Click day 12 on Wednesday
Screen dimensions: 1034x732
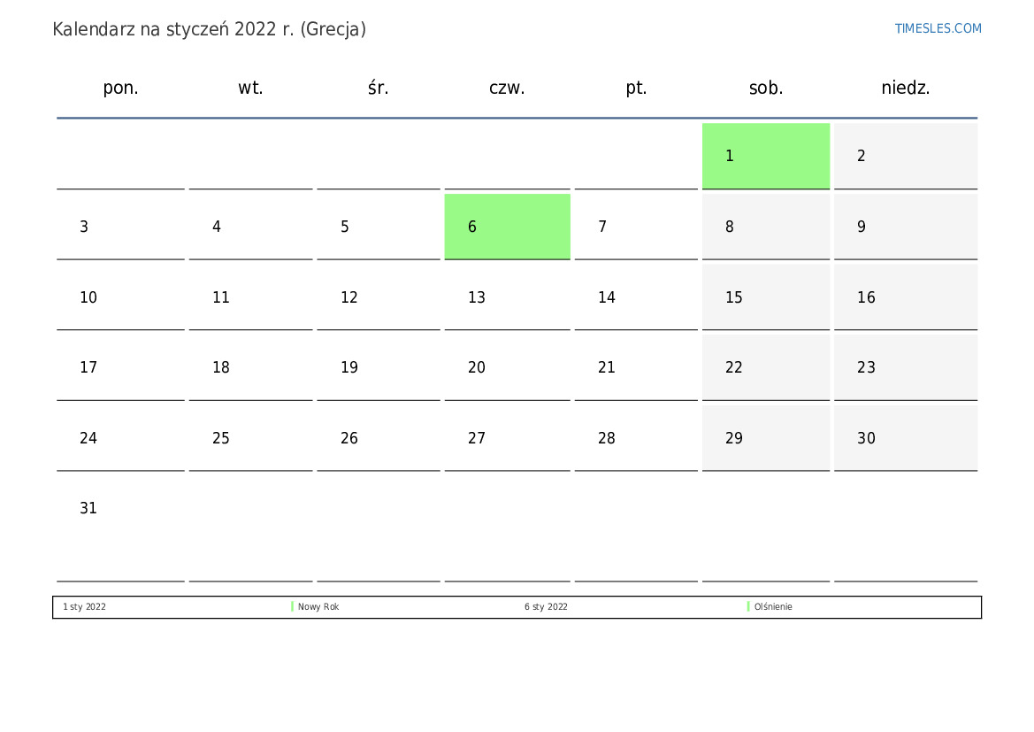click(349, 297)
